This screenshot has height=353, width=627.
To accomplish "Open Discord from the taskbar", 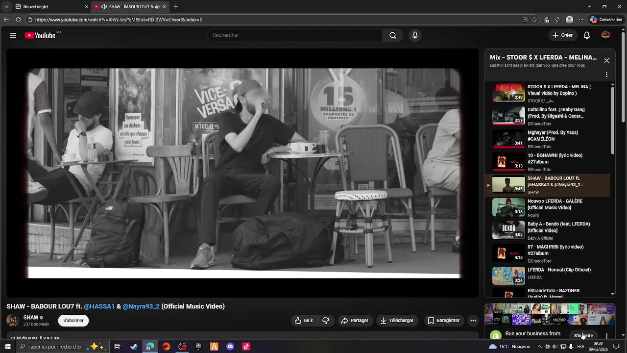I will [x=230, y=347].
